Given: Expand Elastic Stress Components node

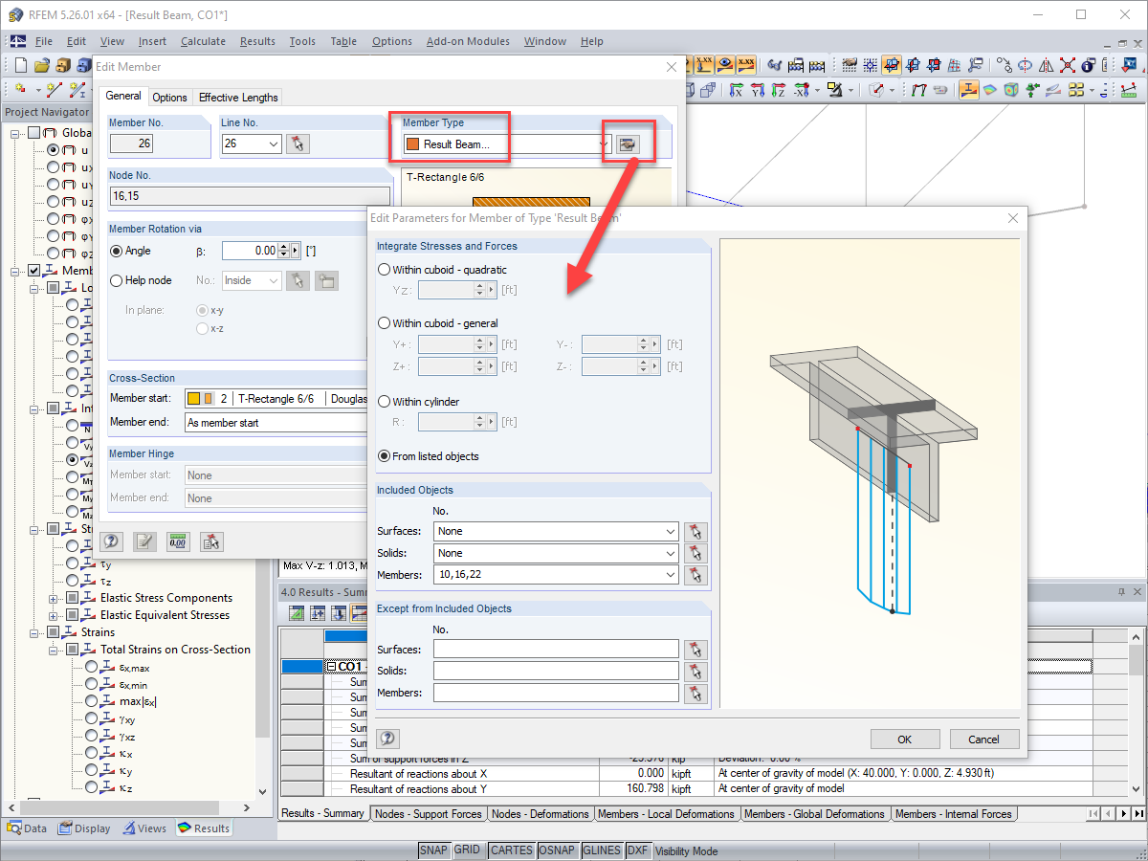Looking at the screenshot, I should [x=53, y=598].
